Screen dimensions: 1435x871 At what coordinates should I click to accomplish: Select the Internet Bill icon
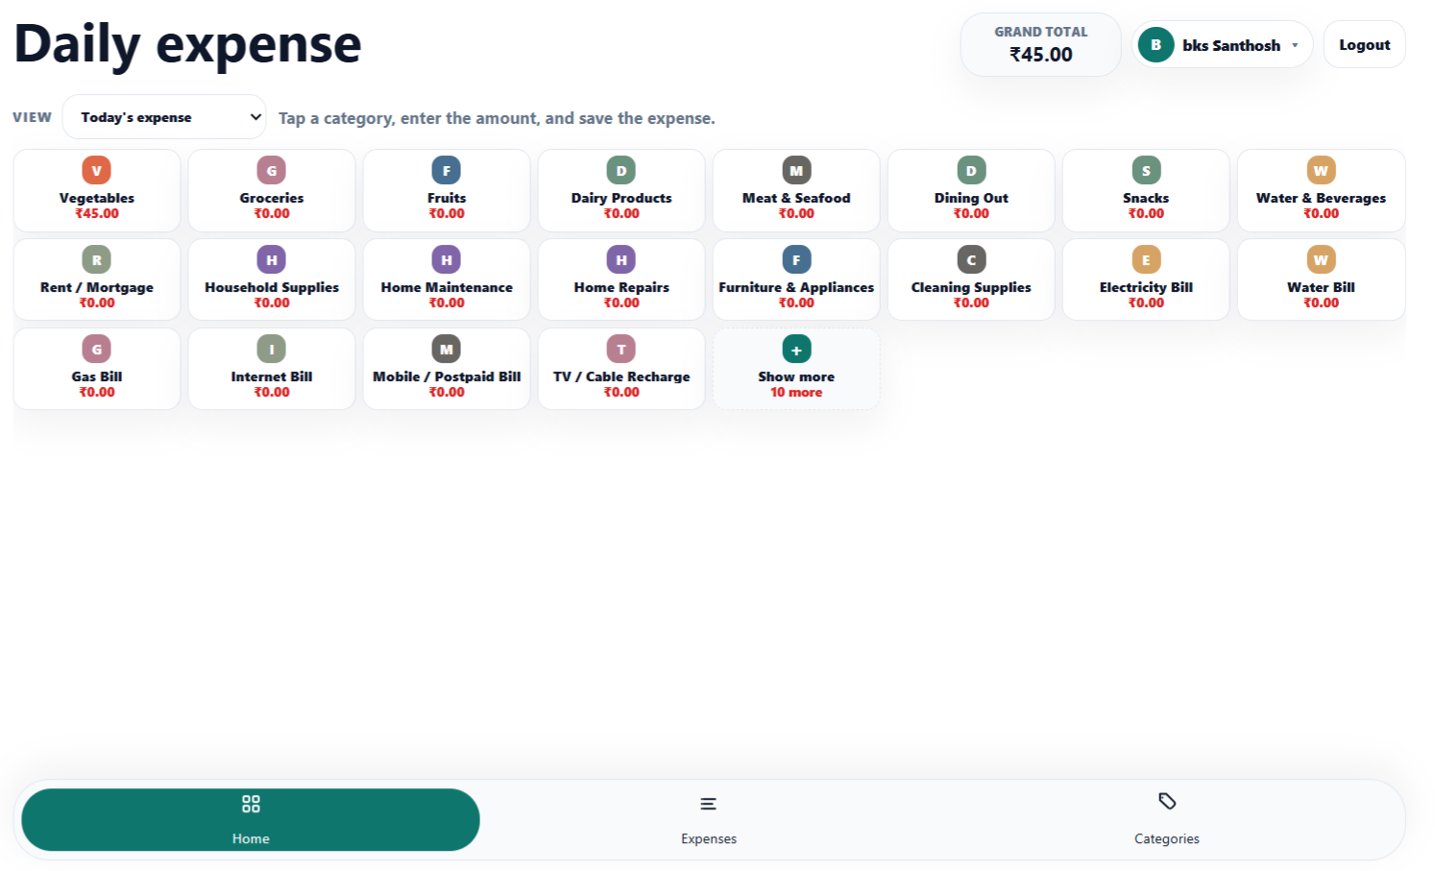pos(271,349)
